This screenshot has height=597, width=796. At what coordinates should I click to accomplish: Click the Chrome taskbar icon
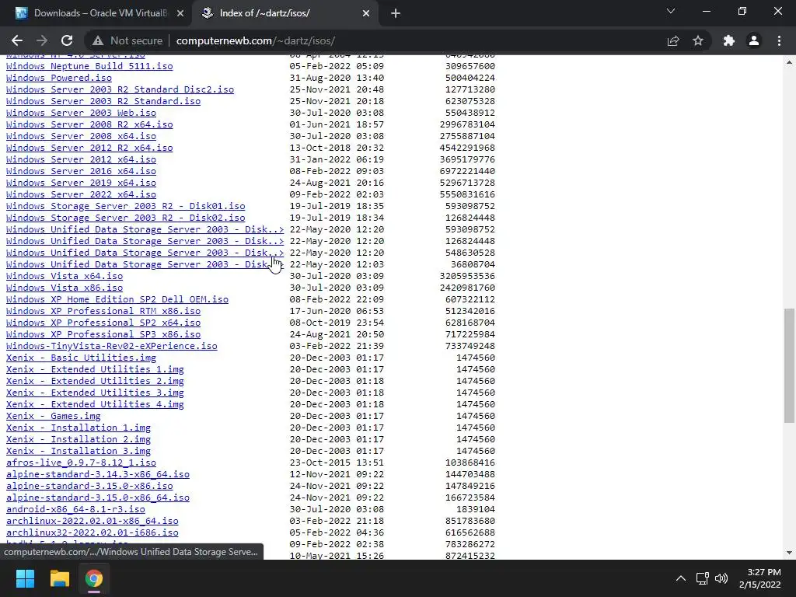[x=94, y=578]
